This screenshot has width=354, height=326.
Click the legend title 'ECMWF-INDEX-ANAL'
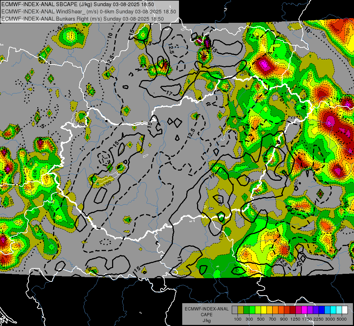[206, 309]
